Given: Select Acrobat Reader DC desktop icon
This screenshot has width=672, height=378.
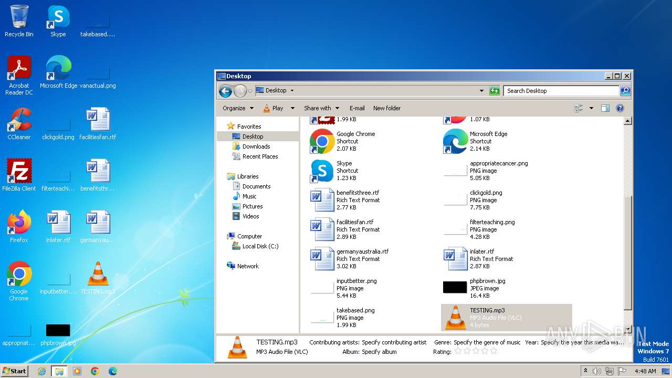Looking at the screenshot, I should tap(19, 76).
